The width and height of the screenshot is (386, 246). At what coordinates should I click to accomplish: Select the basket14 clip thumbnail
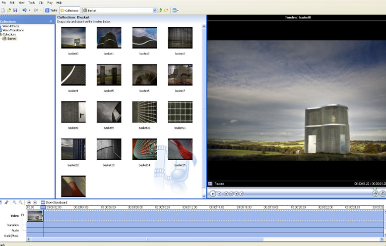pyautogui.click(x=144, y=149)
